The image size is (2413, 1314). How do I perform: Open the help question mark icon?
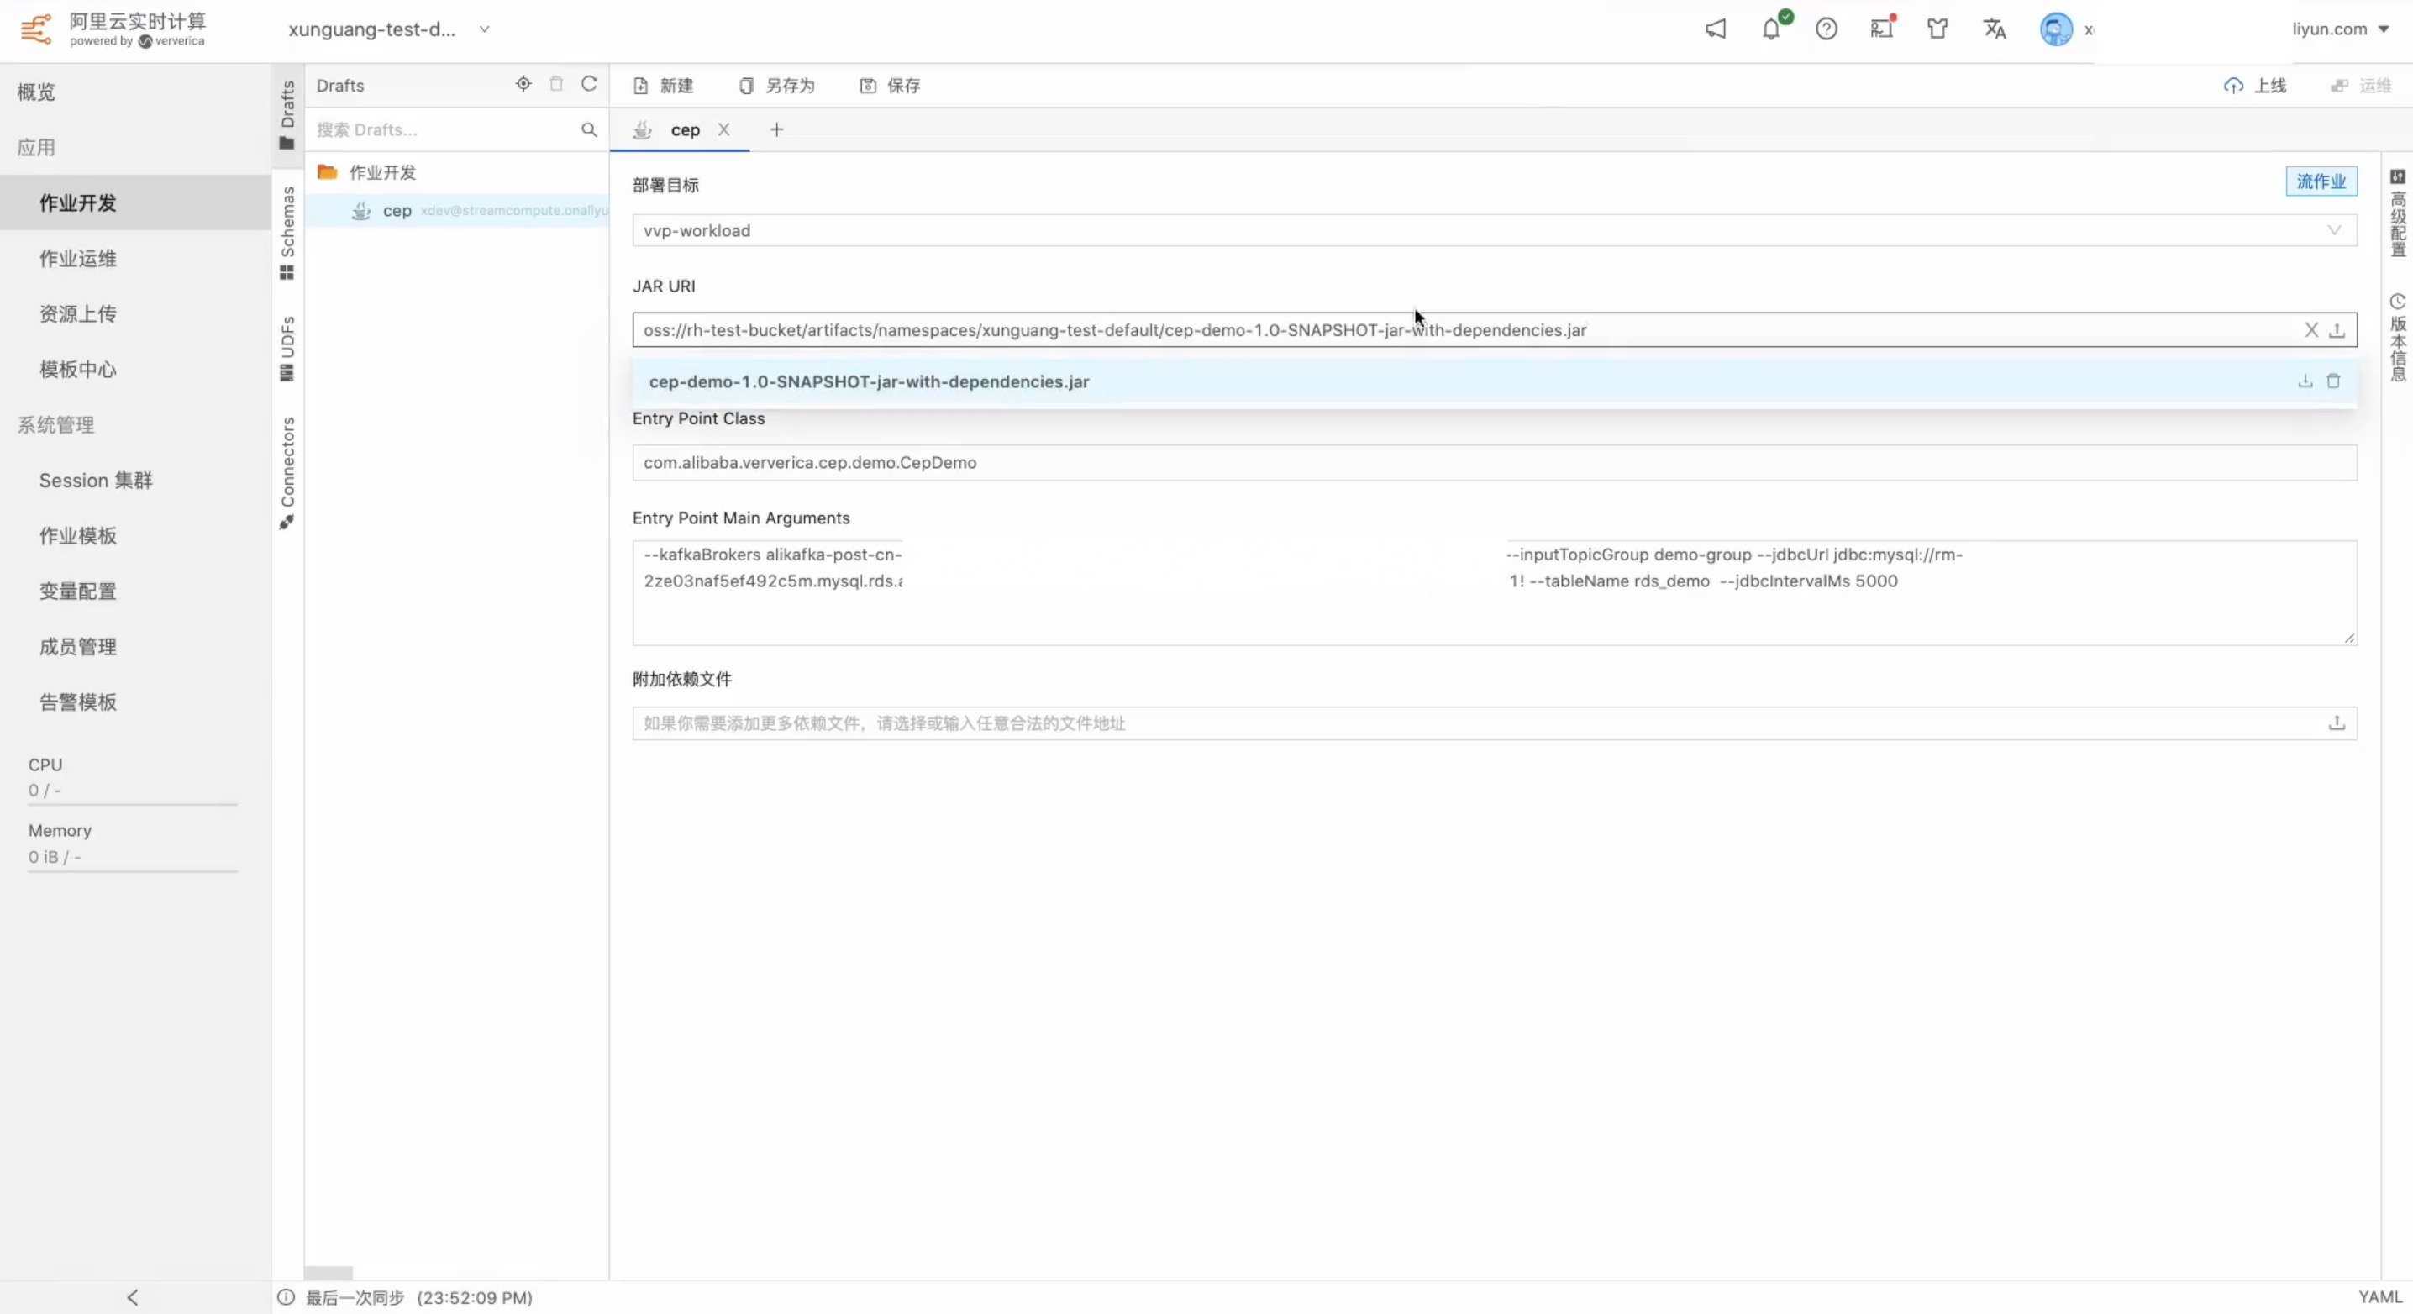(x=1826, y=29)
